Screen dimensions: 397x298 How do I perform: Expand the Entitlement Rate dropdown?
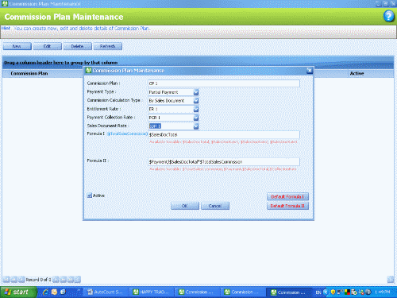[x=196, y=109]
